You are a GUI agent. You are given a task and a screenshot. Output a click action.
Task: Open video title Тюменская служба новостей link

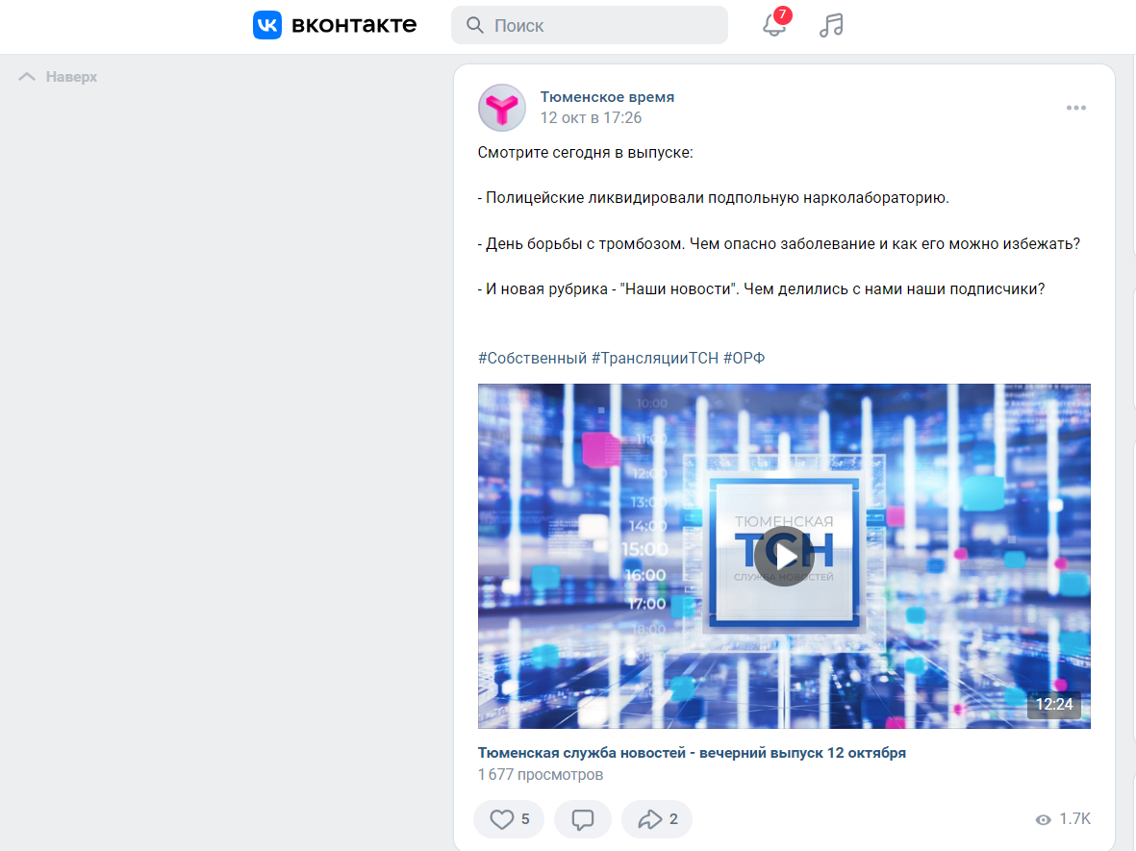pyautogui.click(x=692, y=753)
